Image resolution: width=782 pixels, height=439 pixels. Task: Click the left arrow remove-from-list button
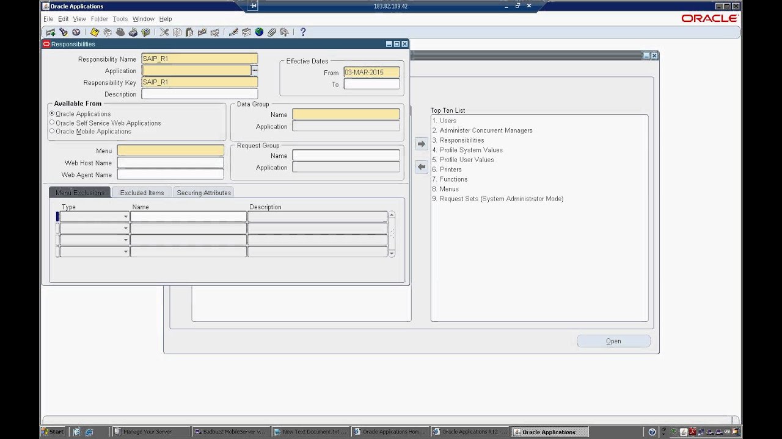pos(421,166)
